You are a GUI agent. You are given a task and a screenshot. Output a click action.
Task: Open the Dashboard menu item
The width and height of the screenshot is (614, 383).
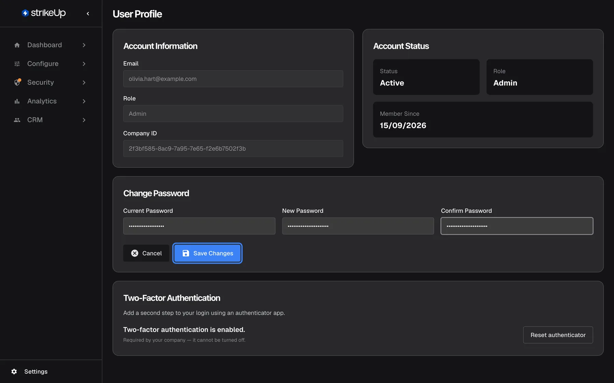click(x=51, y=45)
